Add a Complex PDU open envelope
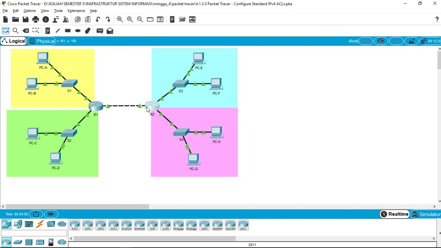 (x=110, y=31)
